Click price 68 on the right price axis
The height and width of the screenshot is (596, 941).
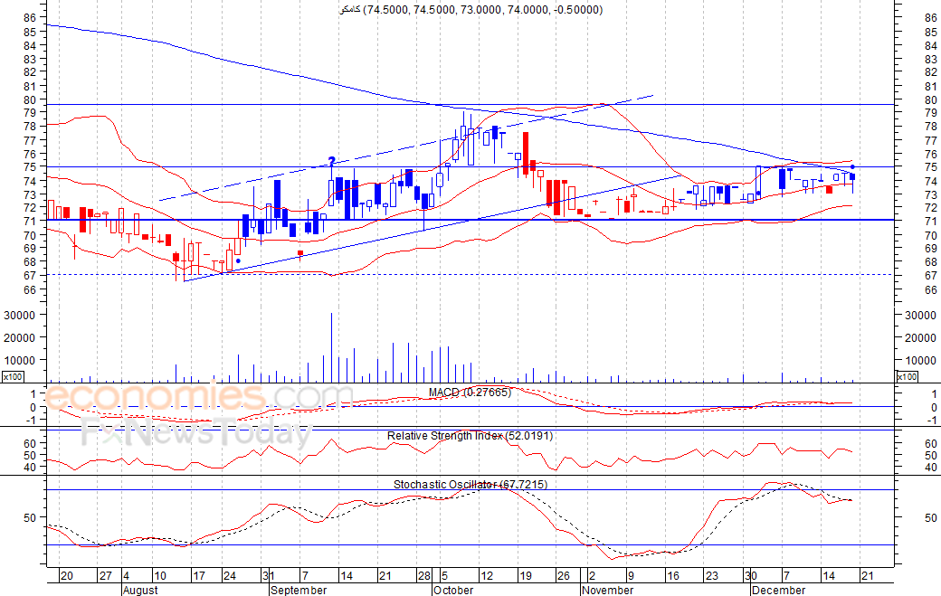[x=931, y=262]
